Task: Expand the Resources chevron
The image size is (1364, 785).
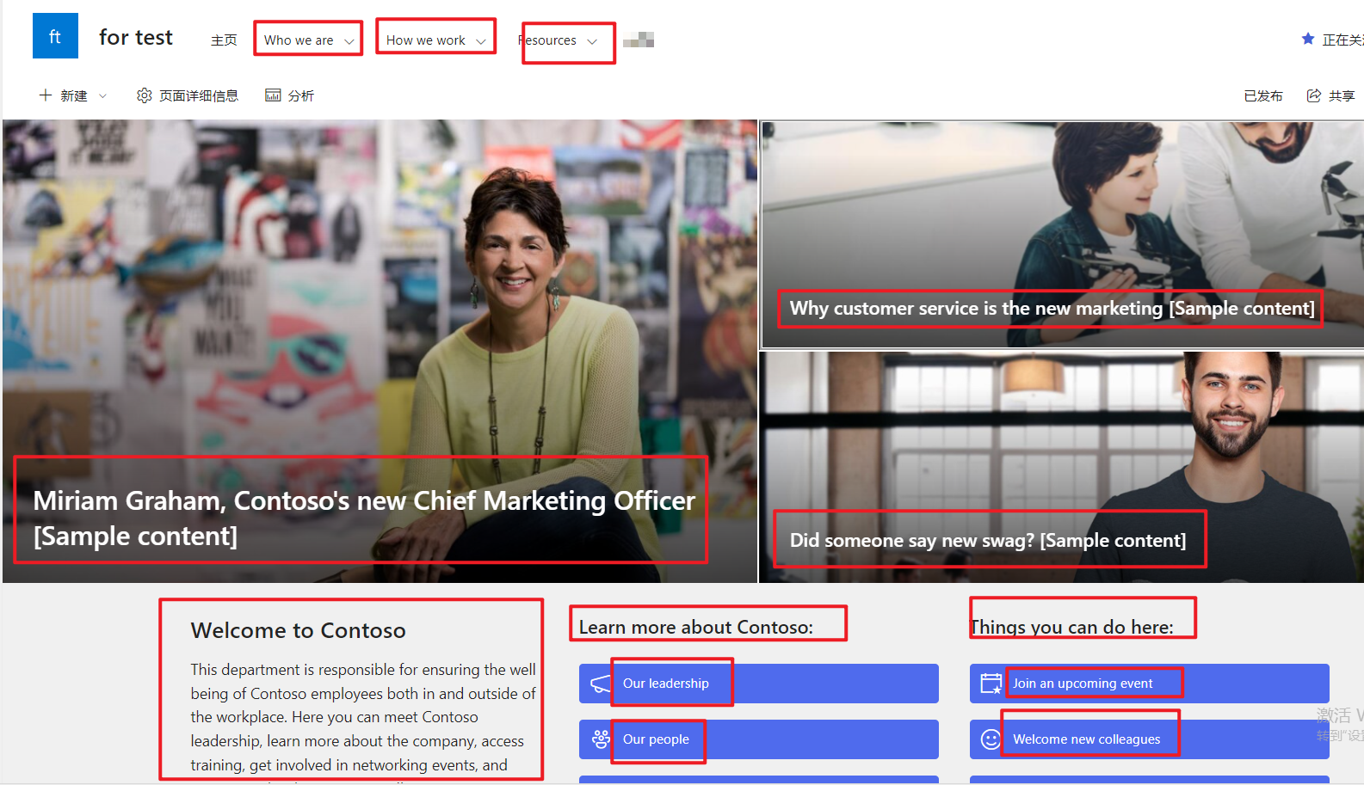Action: pyautogui.click(x=592, y=41)
